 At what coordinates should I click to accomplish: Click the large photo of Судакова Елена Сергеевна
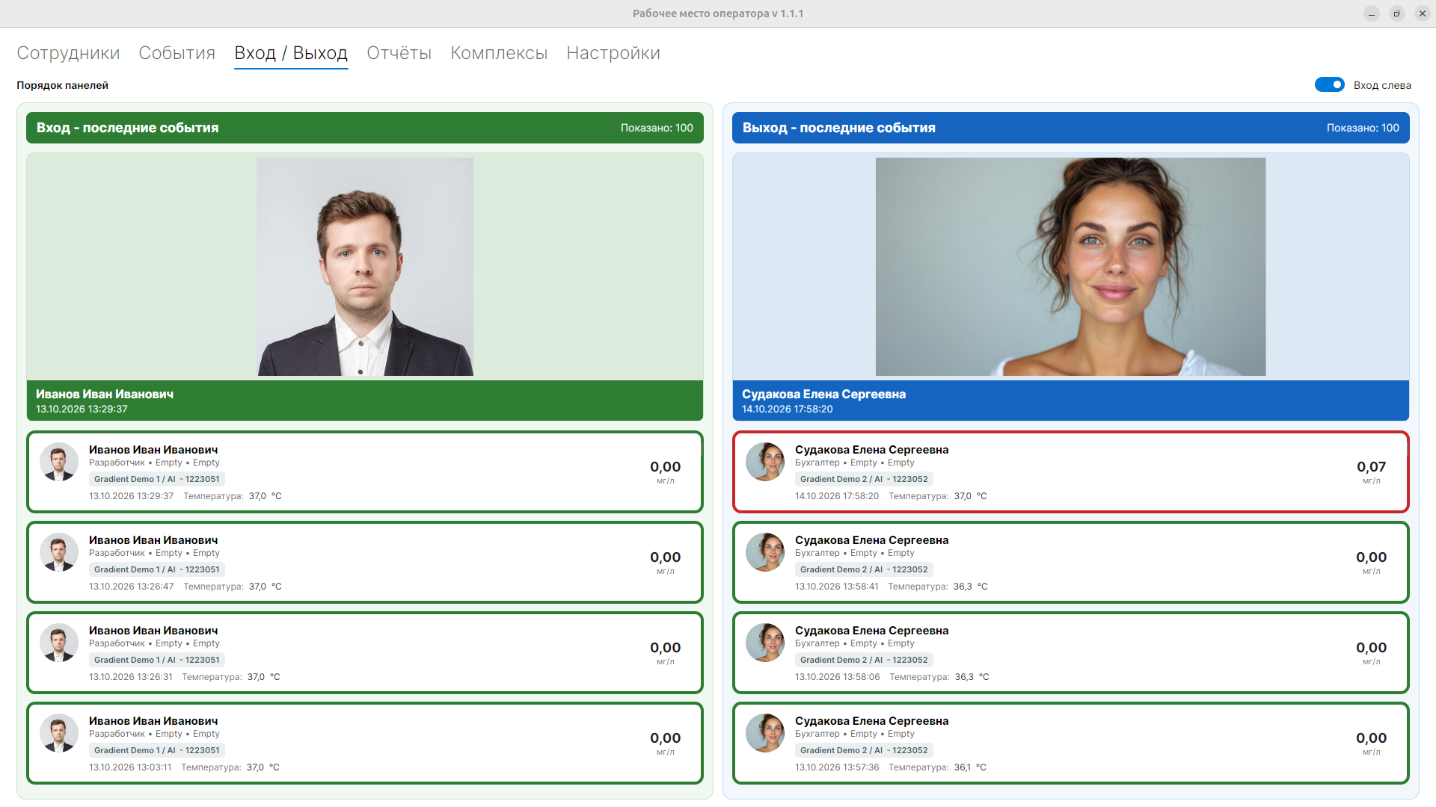click(x=1070, y=267)
